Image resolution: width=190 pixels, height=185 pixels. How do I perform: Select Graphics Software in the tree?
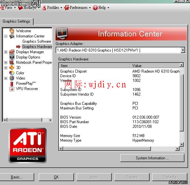pyautogui.click(x=37, y=41)
